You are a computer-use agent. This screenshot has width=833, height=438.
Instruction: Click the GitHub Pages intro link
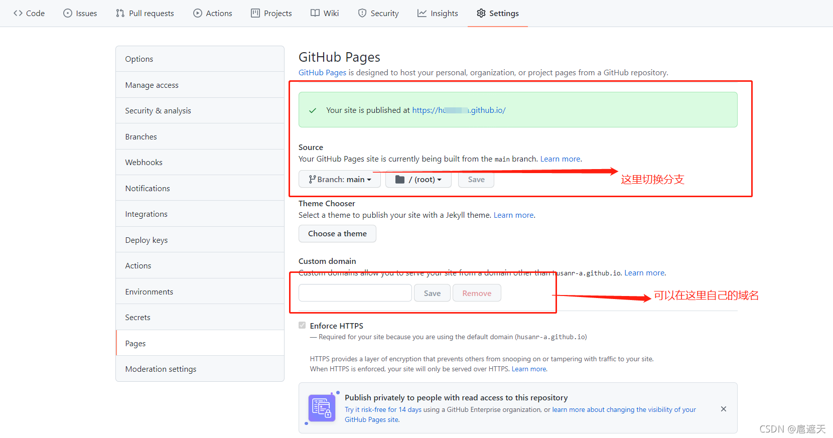[x=322, y=72]
